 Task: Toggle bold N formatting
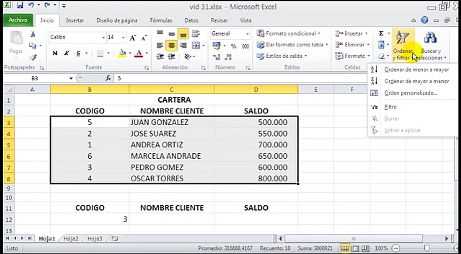click(x=55, y=53)
